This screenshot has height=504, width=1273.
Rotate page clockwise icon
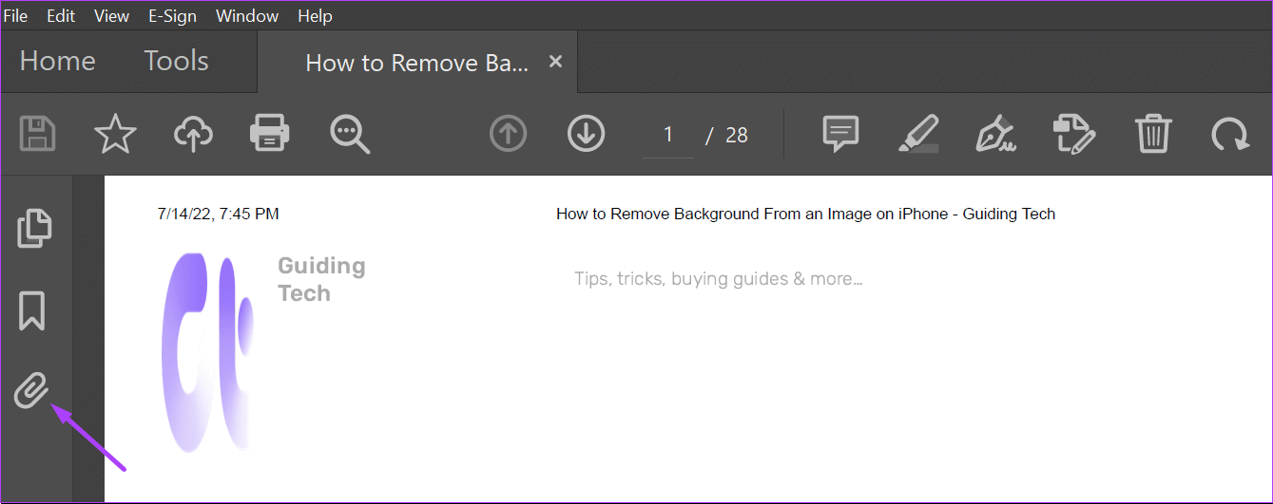[x=1230, y=134]
